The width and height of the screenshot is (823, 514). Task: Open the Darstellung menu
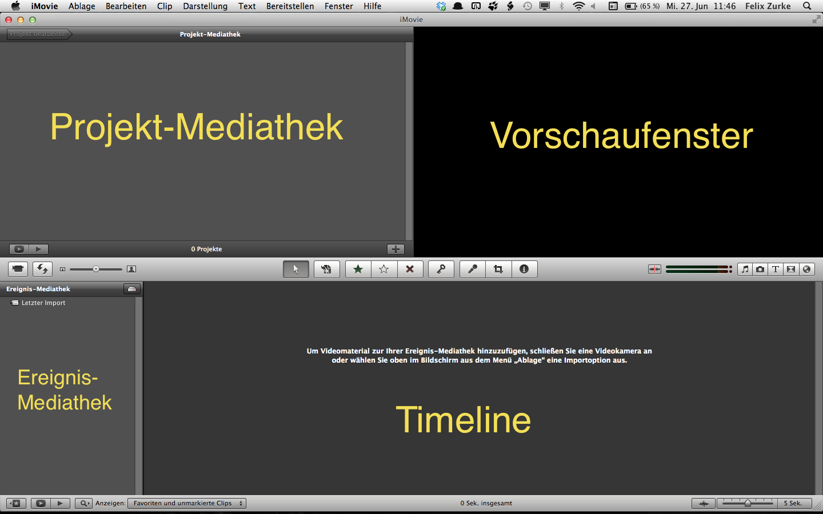coord(205,6)
